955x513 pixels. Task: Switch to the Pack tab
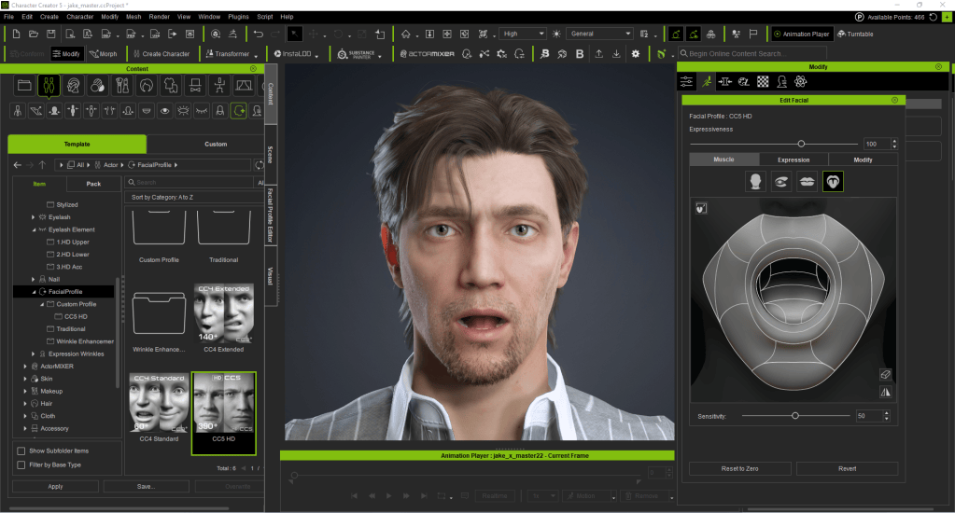pos(93,184)
